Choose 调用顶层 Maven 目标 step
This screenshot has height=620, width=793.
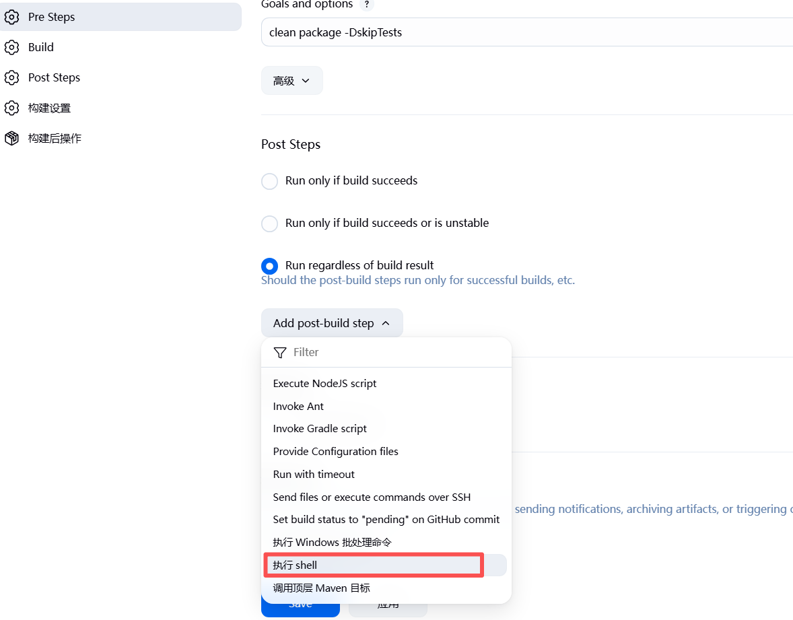coord(386,588)
